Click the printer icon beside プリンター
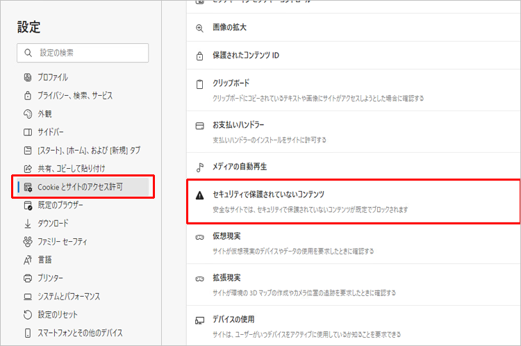The image size is (521, 346). point(28,278)
